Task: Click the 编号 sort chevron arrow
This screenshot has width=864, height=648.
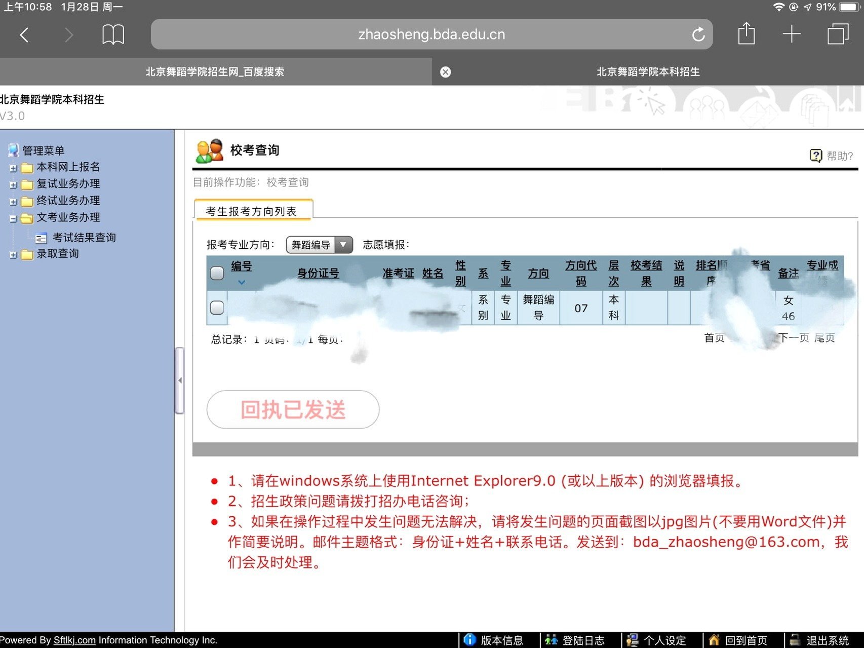Action: (x=242, y=282)
